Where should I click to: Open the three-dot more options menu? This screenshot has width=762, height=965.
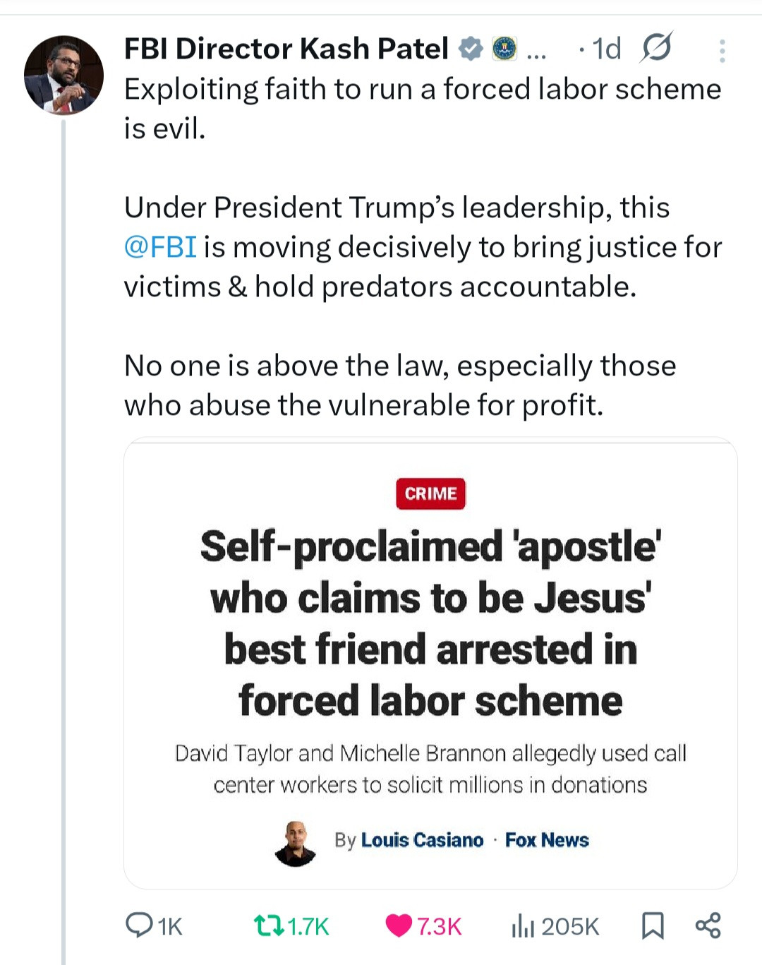722,51
